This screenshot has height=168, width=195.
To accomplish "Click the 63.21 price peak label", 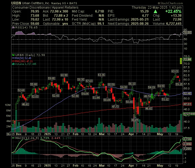I will click(x=175, y=71).
